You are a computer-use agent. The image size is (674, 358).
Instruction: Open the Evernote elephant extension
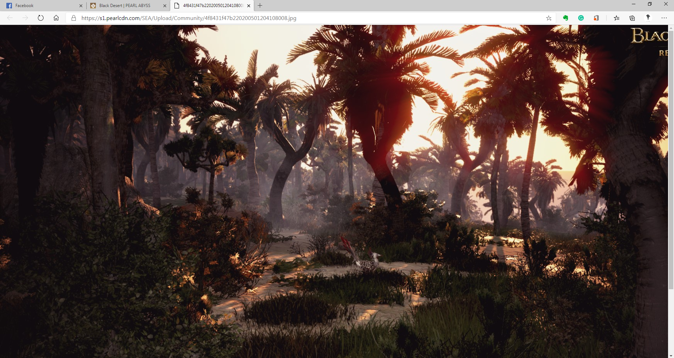[x=566, y=18]
